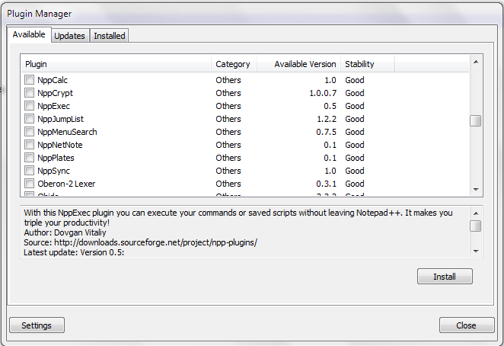The height and width of the screenshot is (346, 504).
Task: Select the Available tab
Action: coord(29,35)
